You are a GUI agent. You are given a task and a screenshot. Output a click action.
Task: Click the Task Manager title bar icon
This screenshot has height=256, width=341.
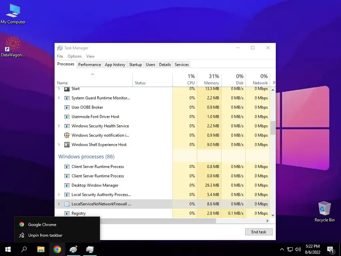[60, 48]
